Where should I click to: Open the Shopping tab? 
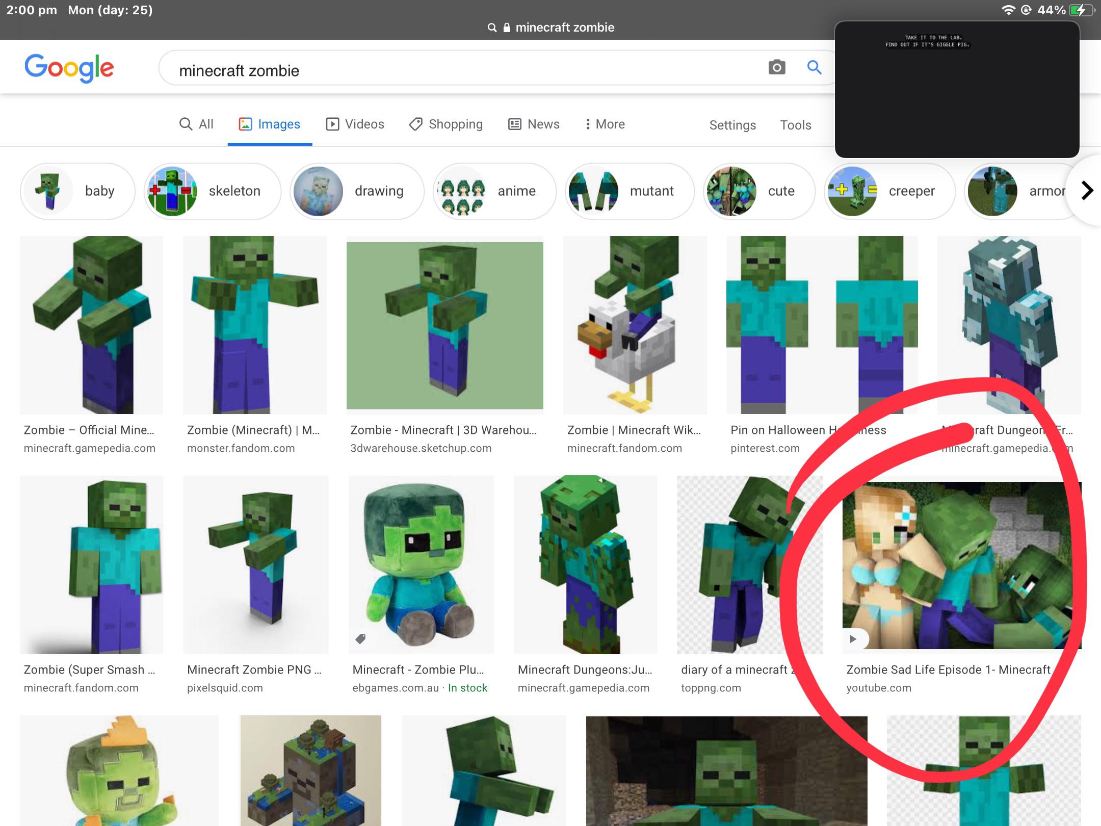[446, 124]
